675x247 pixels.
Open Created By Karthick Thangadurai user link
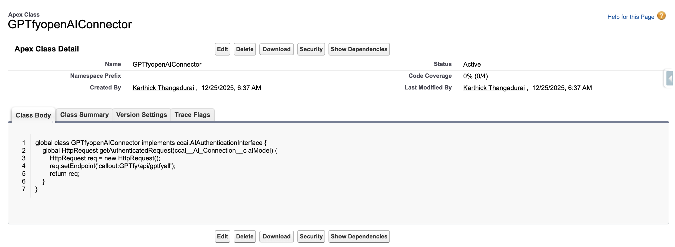[163, 88]
